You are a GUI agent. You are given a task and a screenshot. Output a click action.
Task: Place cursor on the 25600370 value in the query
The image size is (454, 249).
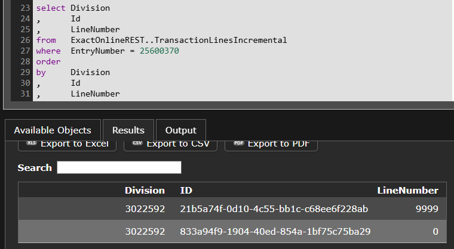point(159,51)
